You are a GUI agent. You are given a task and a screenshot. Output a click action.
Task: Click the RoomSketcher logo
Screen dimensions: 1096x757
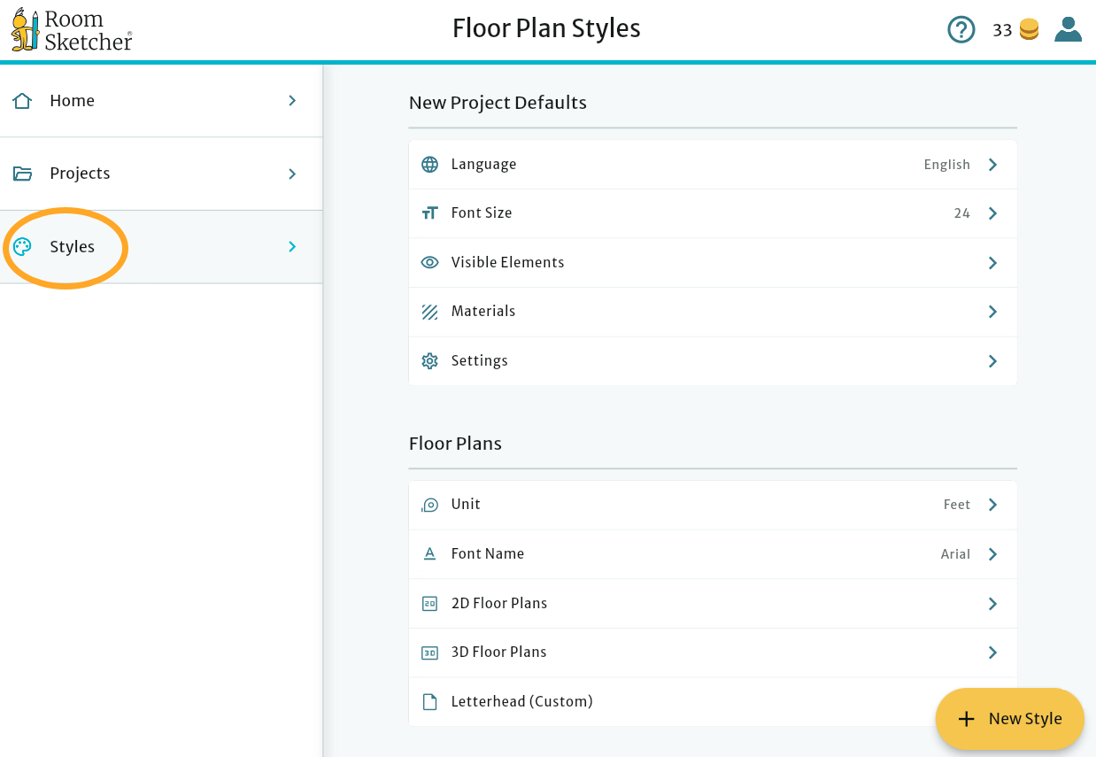[x=71, y=29]
